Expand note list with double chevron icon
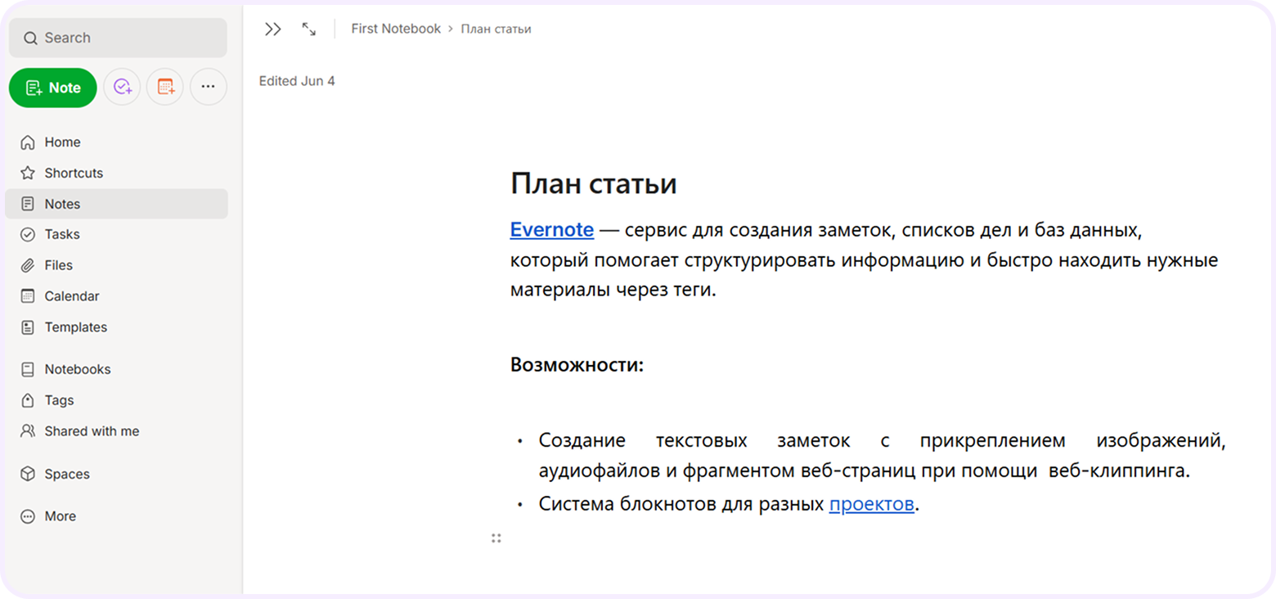 pos(273,29)
